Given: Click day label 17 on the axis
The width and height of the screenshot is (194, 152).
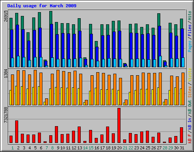Looking at the screenshot, I should pyautogui.click(x=102, y=148).
